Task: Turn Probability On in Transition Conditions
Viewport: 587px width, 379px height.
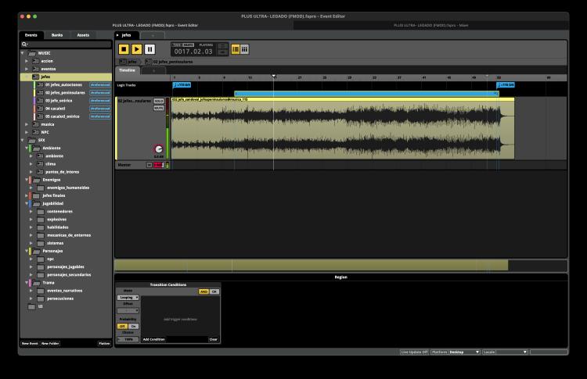Action: pyautogui.click(x=133, y=326)
